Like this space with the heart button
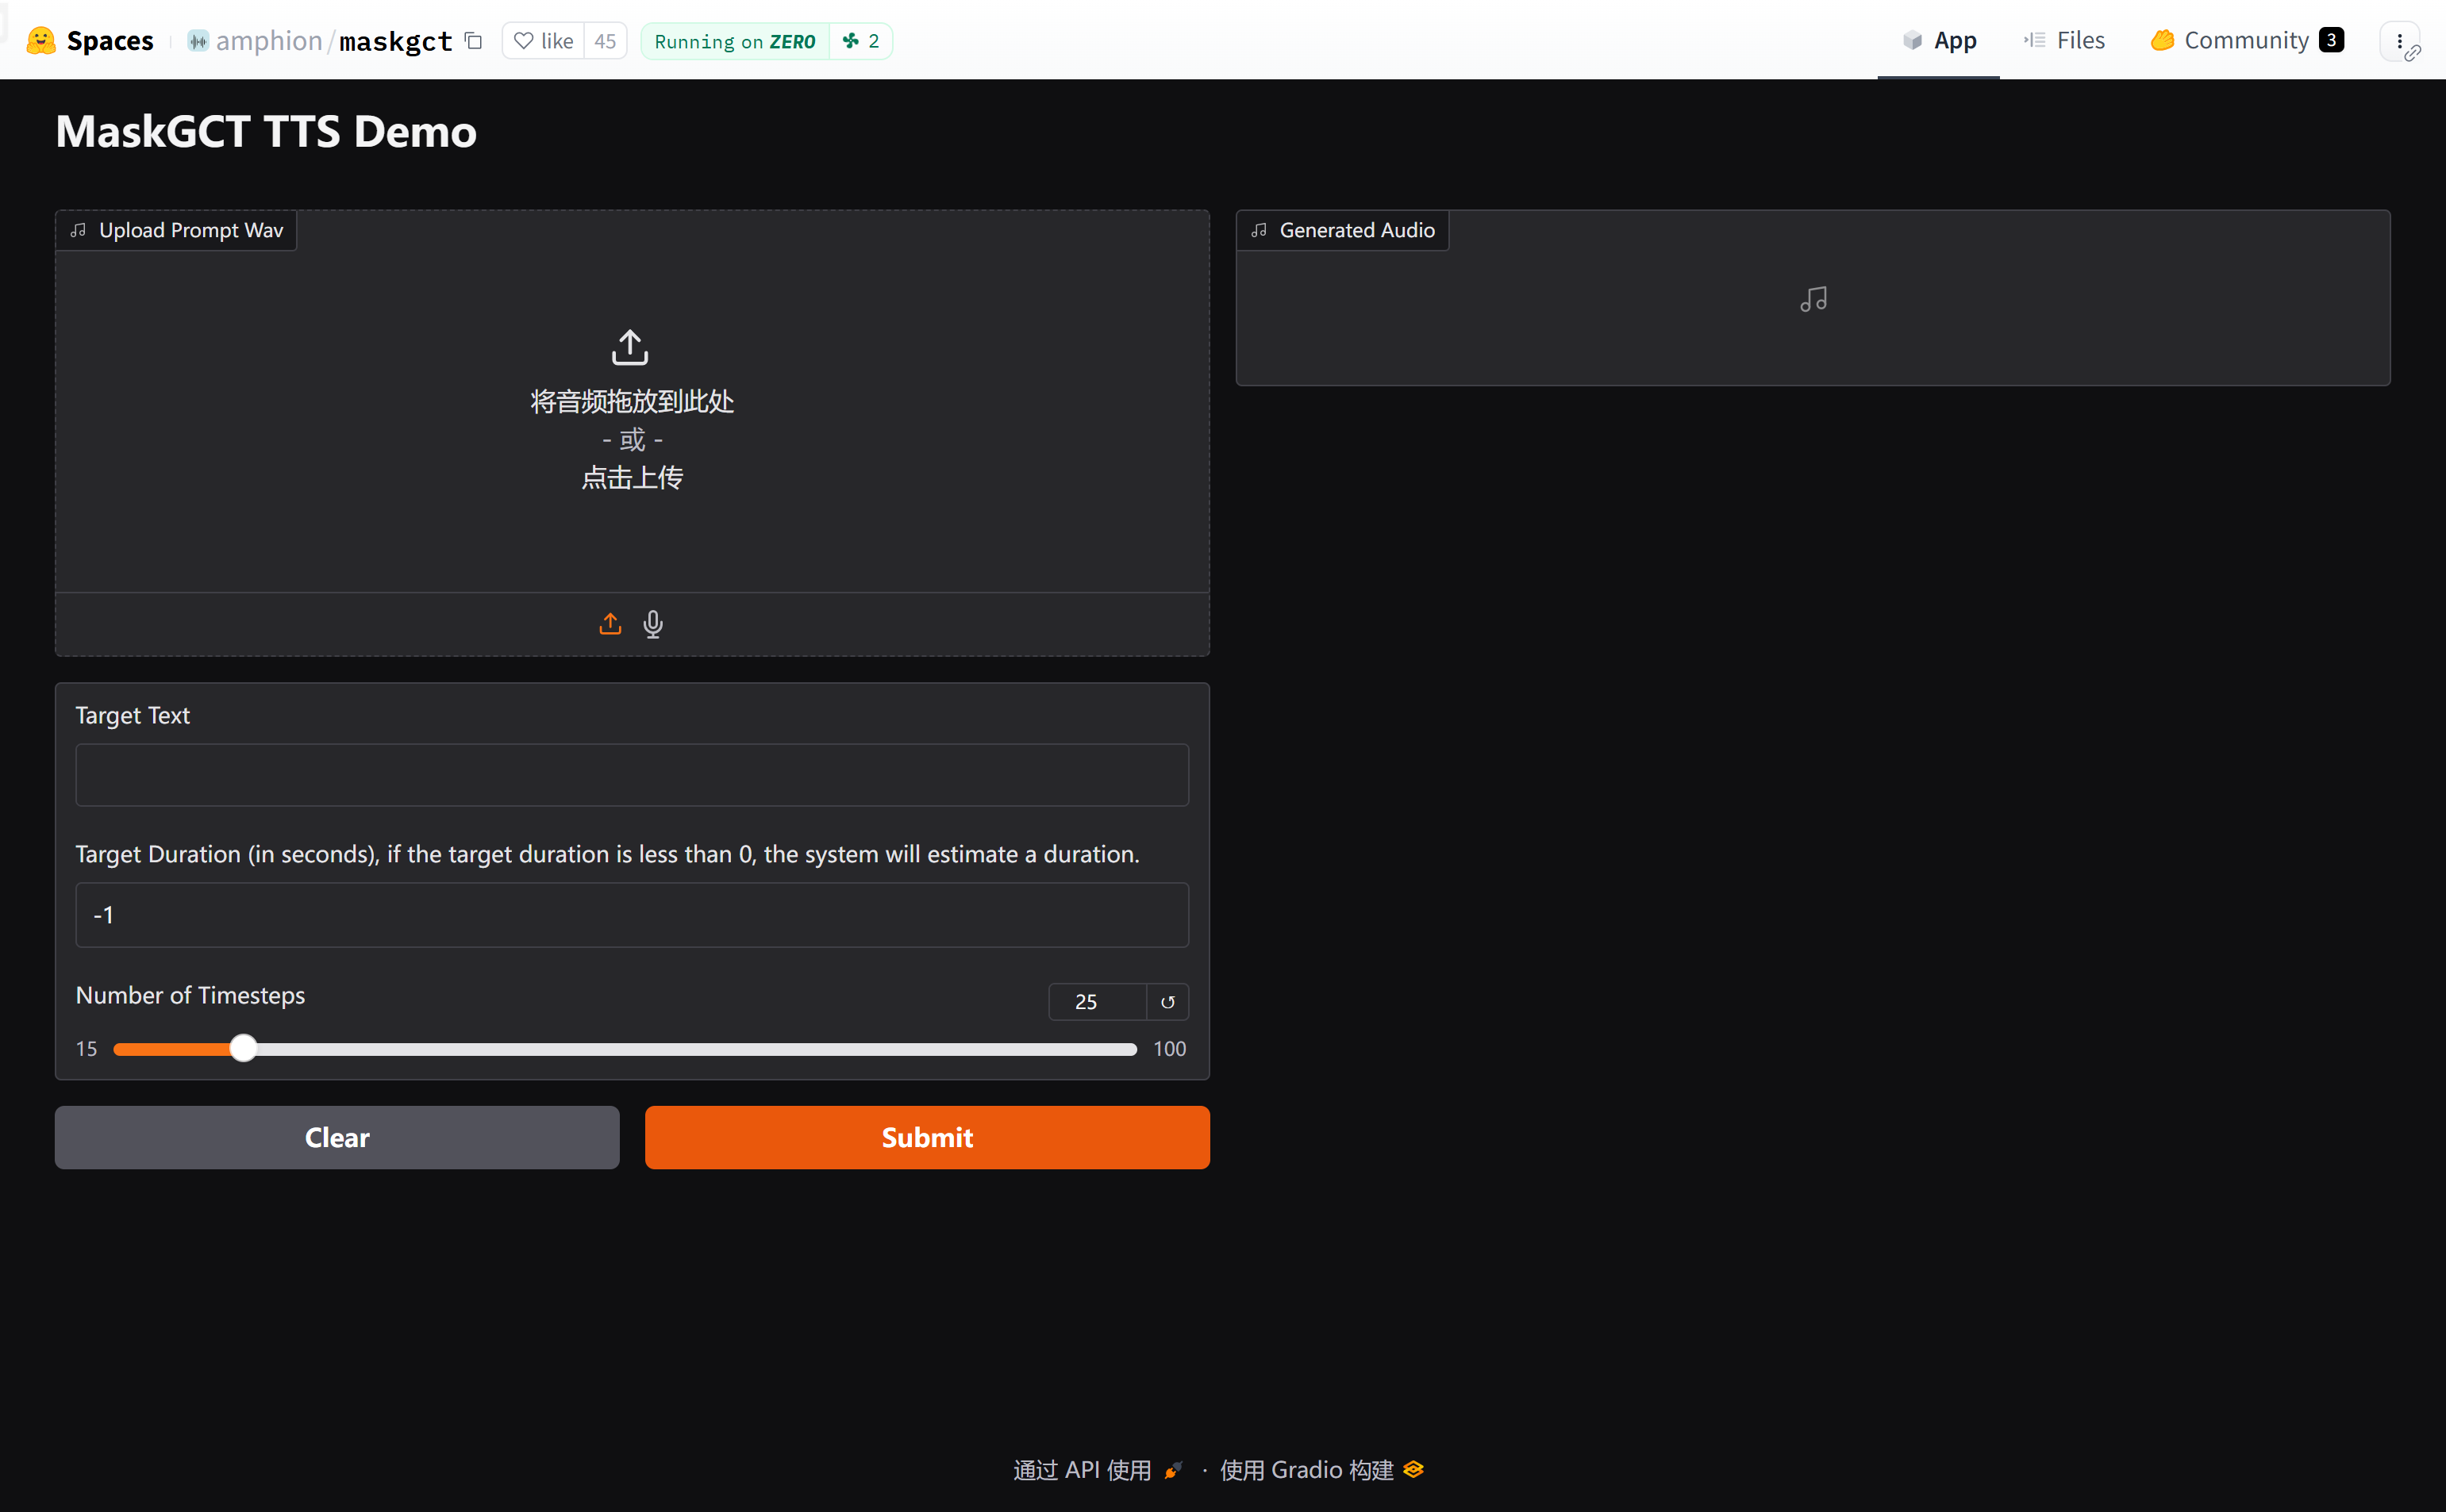This screenshot has height=1512, width=2446. (x=543, y=41)
